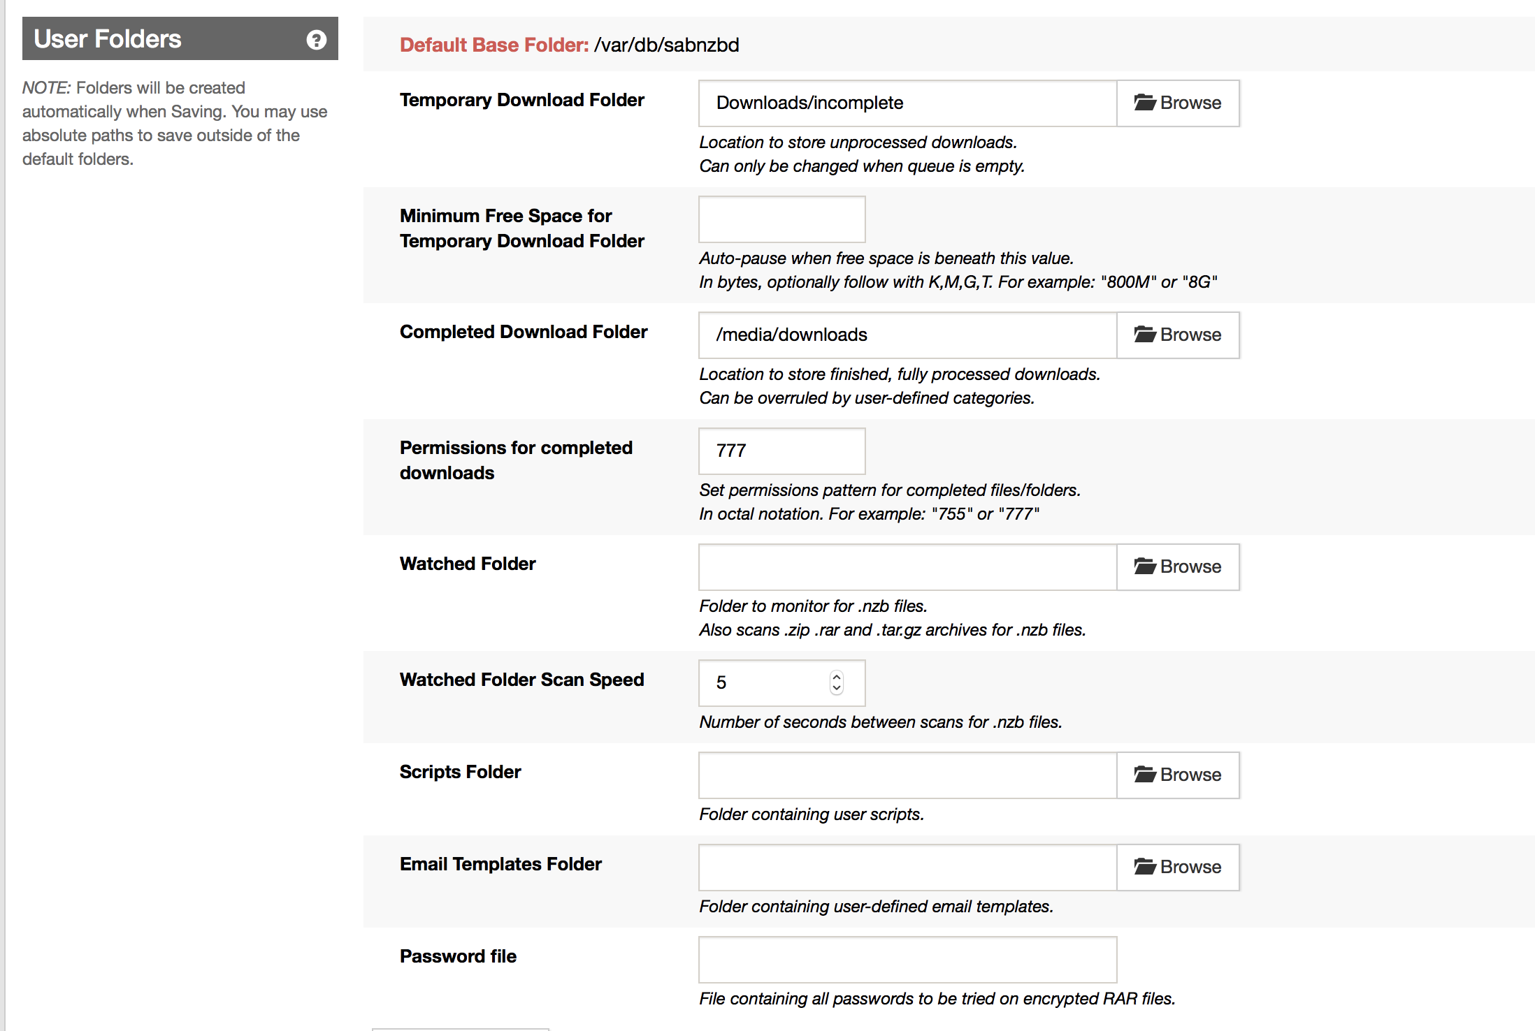Image resolution: width=1535 pixels, height=1031 pixels.
Task: Increase Watched Folder Scan Speed with the up arrow
Action: tap(837, 677)
